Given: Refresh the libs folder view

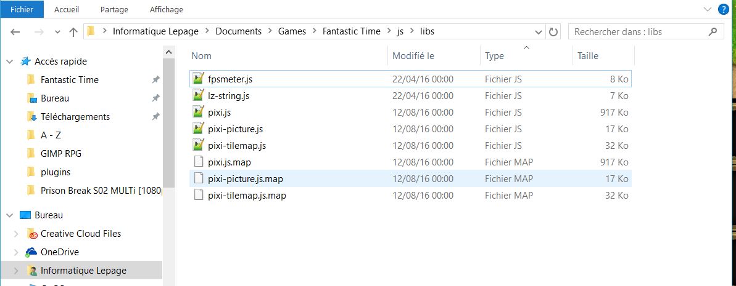Looking at the screenshot, I should tap(553, 32).
